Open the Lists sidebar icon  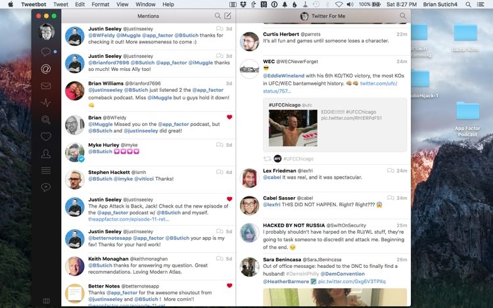pyautogui.click(x=45, y=171)
